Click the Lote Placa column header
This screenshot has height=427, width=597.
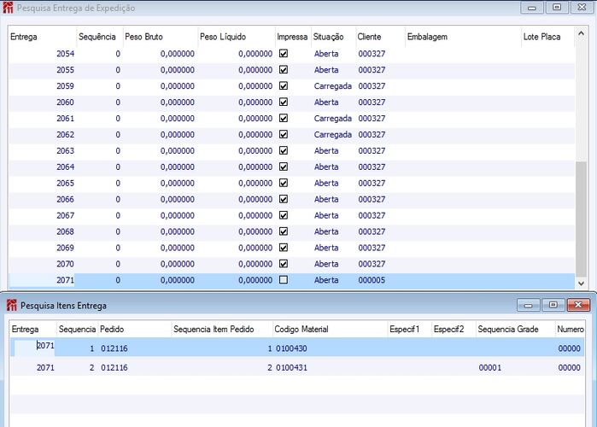547,37
